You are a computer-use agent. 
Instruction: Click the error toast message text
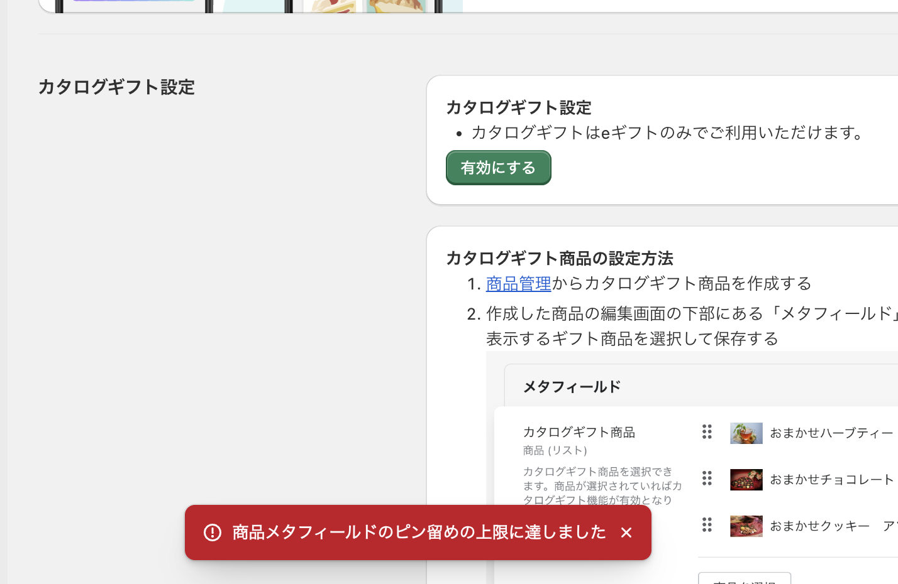(419, 533)
